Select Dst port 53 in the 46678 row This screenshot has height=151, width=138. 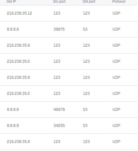pos(85,109)
